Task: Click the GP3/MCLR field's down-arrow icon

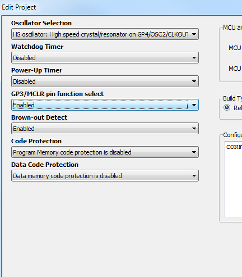Action: click(194, 105)
